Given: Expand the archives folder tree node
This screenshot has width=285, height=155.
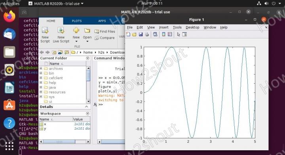Looking at the screenshot, I should [x=41, y=69].
